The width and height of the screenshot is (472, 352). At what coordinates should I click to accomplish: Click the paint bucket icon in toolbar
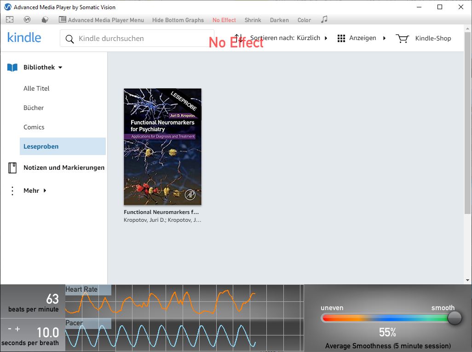coord(45,20)
